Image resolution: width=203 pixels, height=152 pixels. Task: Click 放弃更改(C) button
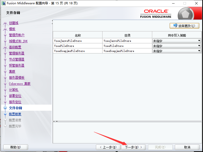click(184, 26)
